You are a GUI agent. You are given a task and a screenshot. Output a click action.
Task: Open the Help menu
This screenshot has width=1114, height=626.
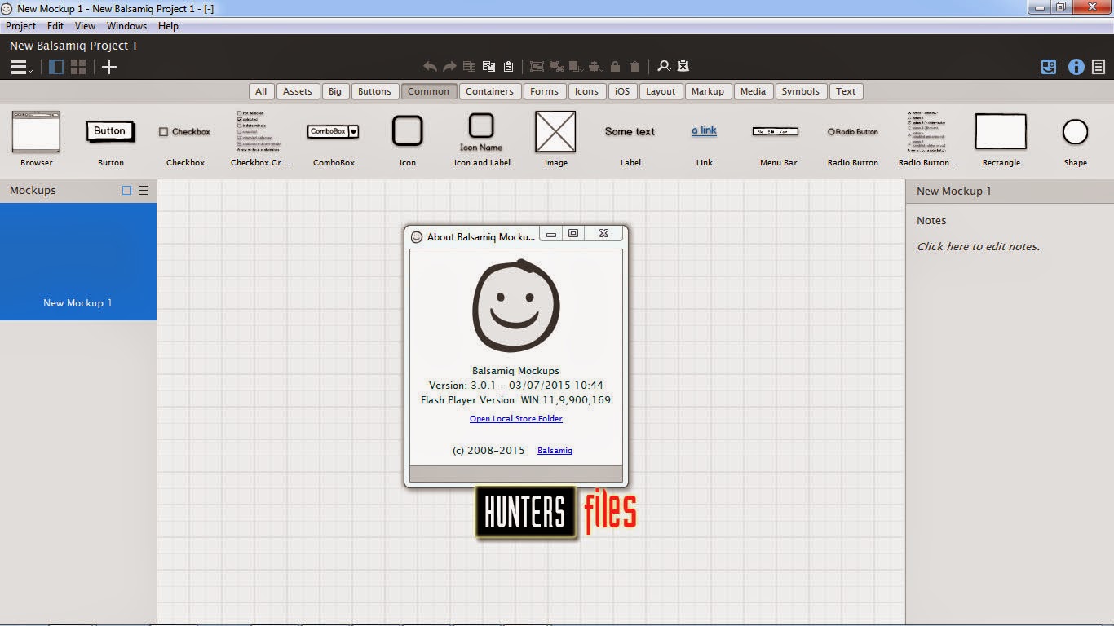pyautogui.click(x=168, y=26)
